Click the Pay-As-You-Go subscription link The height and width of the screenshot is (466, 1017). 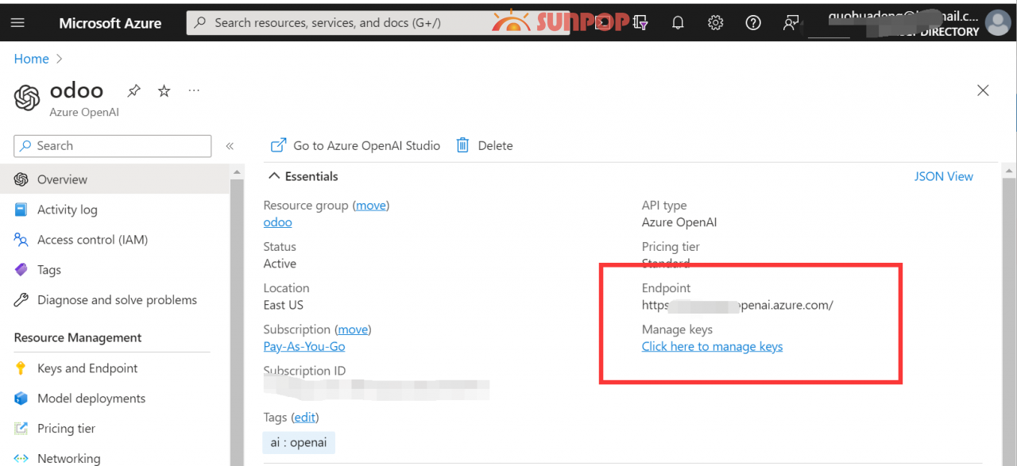(x=304, y=346)
